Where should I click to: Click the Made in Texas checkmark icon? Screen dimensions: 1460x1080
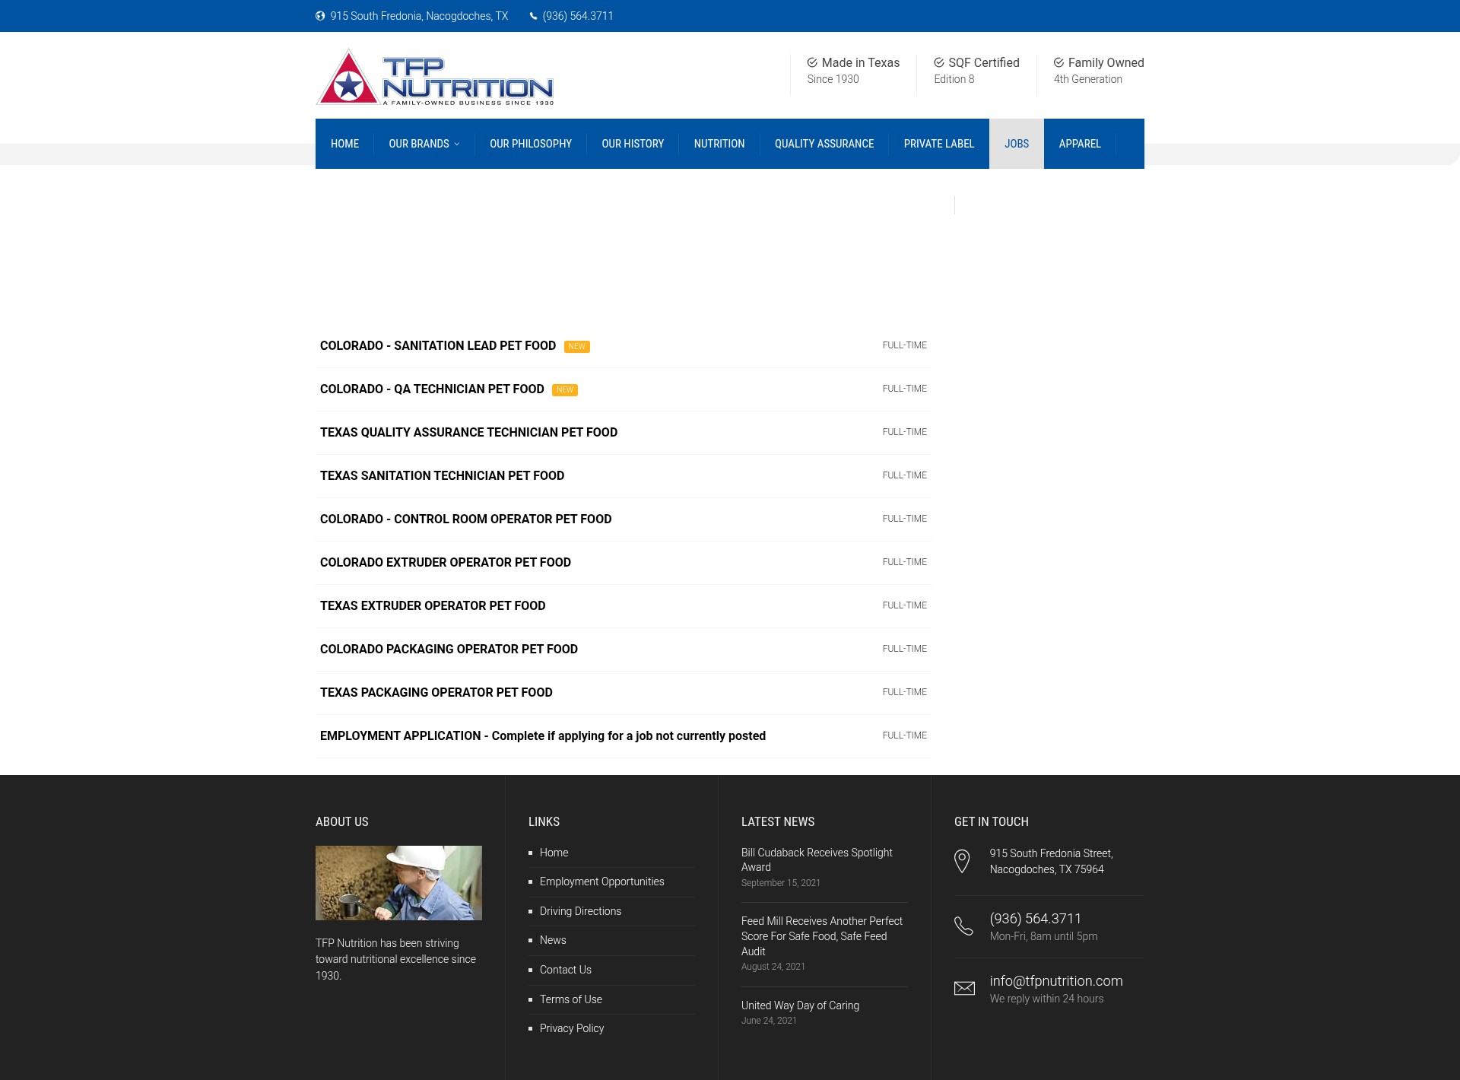pyautogui.click(x=812, y=62)
